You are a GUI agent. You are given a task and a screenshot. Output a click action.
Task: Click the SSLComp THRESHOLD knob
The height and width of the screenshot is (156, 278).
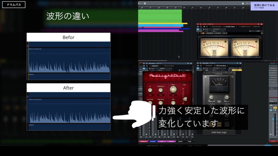211,97
